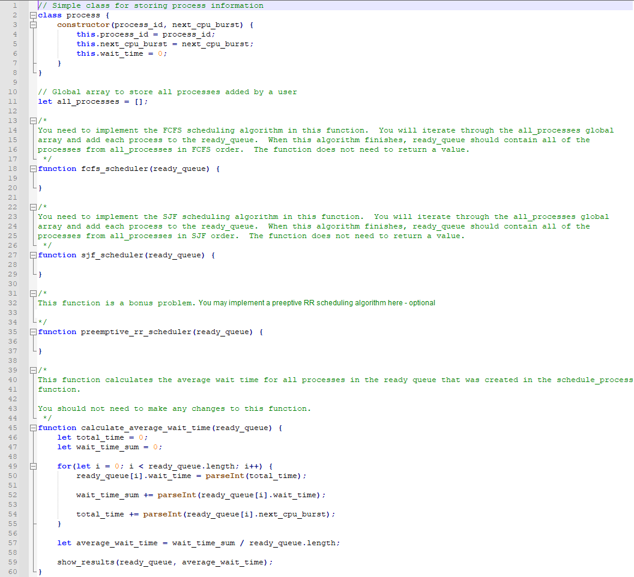Collapse the for loop inside calculate_average_wait_time
This screenshot has height=577, width=634.
(32, 466)
